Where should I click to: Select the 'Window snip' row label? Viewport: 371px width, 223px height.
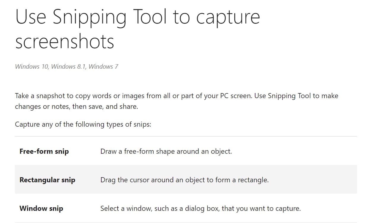41,208
